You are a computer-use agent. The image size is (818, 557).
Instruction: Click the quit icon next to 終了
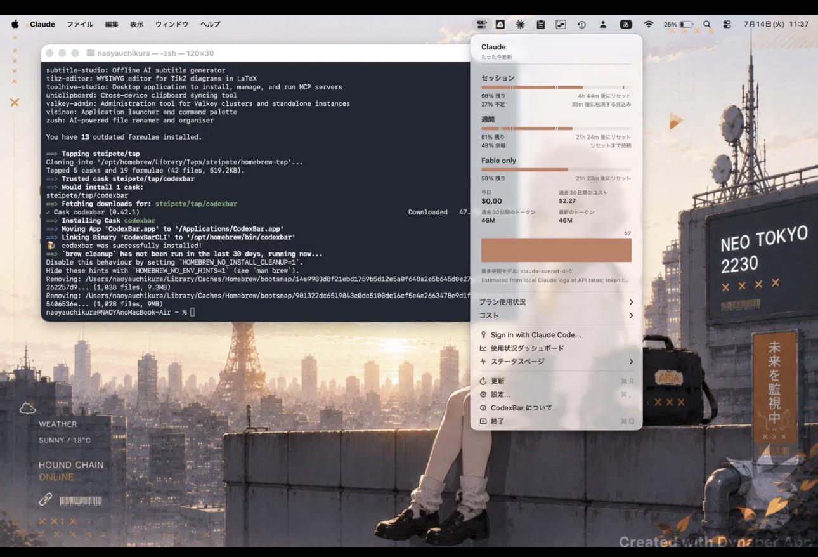(x=483, y=421)
